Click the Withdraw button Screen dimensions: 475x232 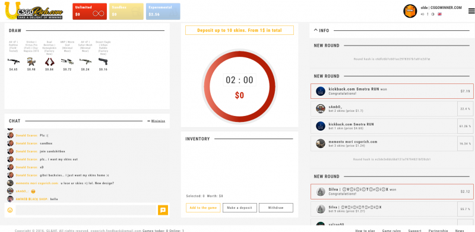click(275, 208)
